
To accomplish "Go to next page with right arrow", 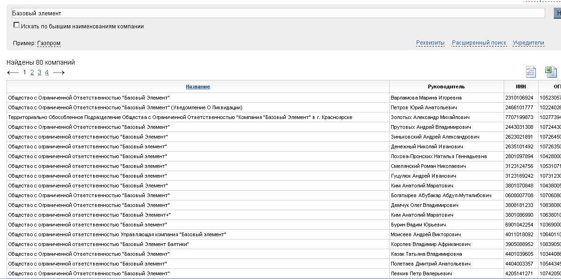I will 59,73.
